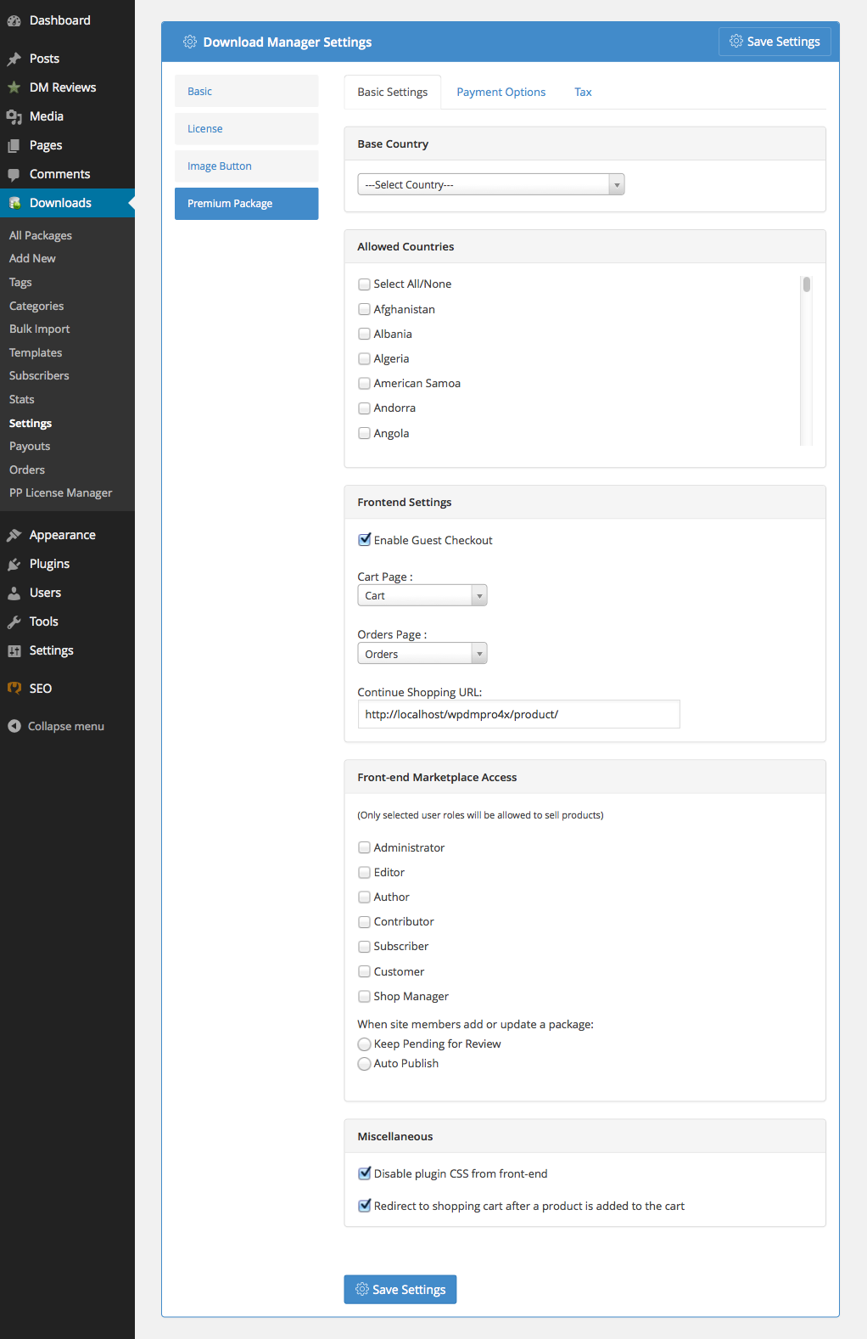Open the Media library icon
This screenshot has height=1339, width=867.
click(x=14, y=116)
